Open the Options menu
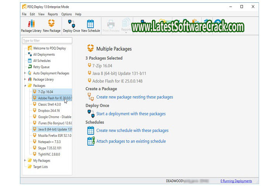This screenshot has width=279, height=186. pyautogui.click(x=66, y=14)
